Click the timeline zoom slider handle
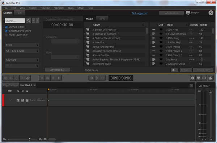This screenshot has width=217, height=143. pyautogui.click(x=30, y=139)
